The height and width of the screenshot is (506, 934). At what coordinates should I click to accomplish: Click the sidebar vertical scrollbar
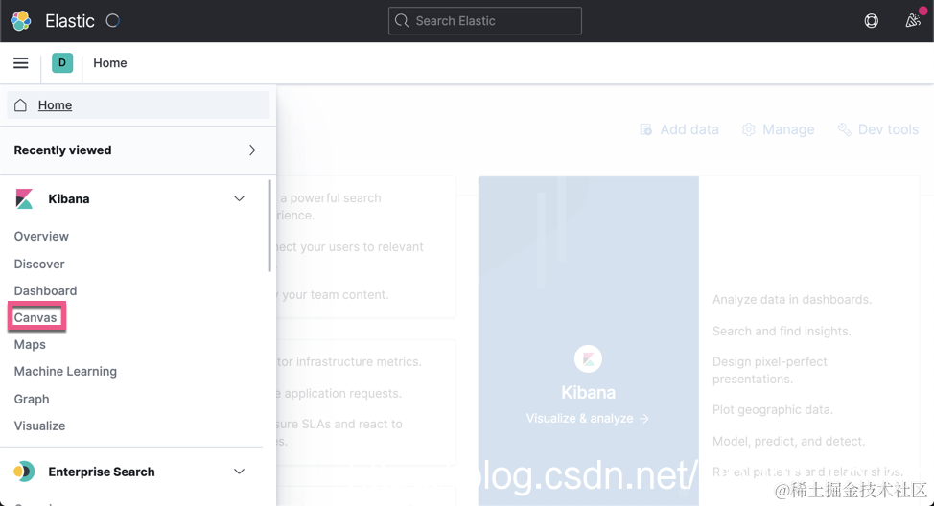point(269,225)
